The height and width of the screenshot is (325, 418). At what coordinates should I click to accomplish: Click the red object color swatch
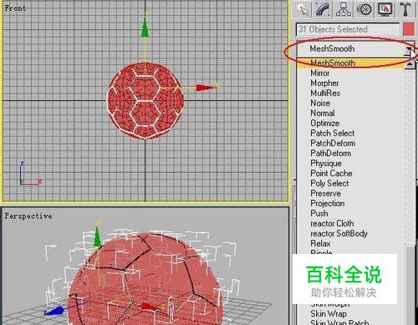click(409, 29)
